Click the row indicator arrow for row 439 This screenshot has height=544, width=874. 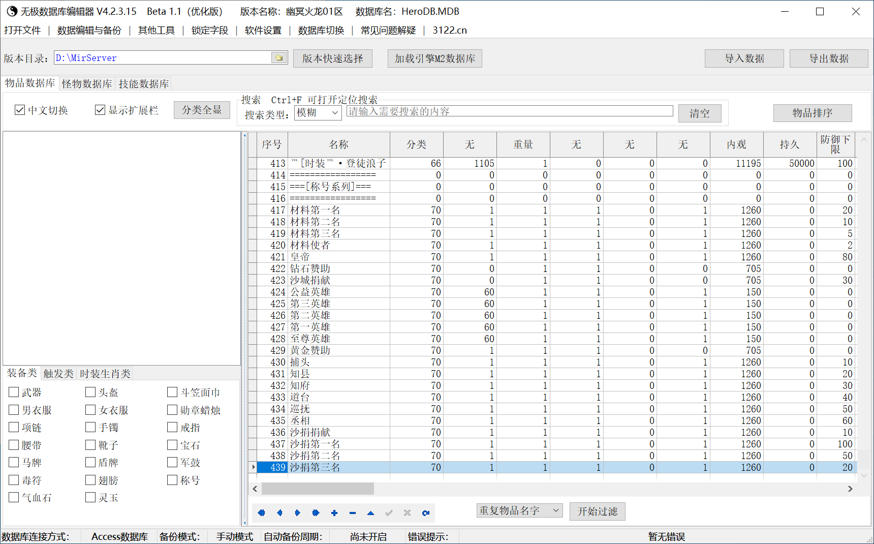(253, 467)
